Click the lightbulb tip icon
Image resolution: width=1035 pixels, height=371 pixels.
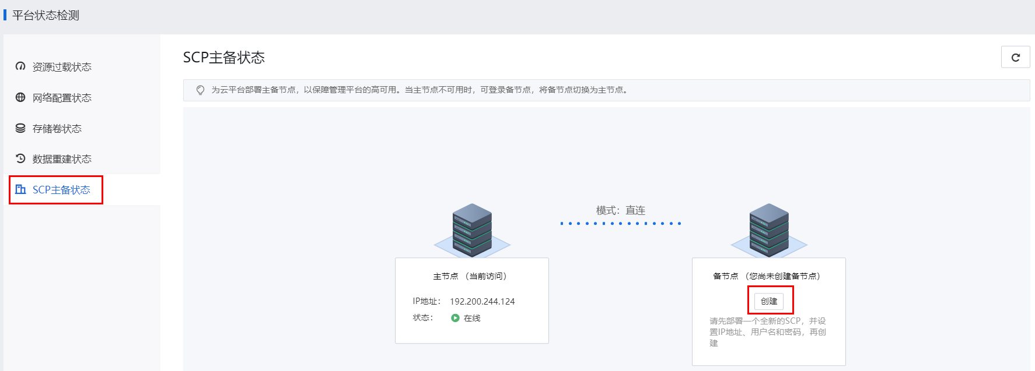200,90
